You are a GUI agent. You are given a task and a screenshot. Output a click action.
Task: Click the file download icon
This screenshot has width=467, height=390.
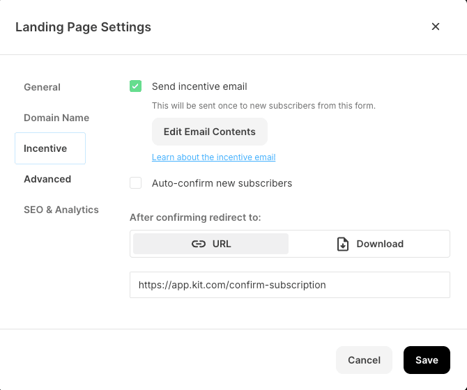click(343, 244)
